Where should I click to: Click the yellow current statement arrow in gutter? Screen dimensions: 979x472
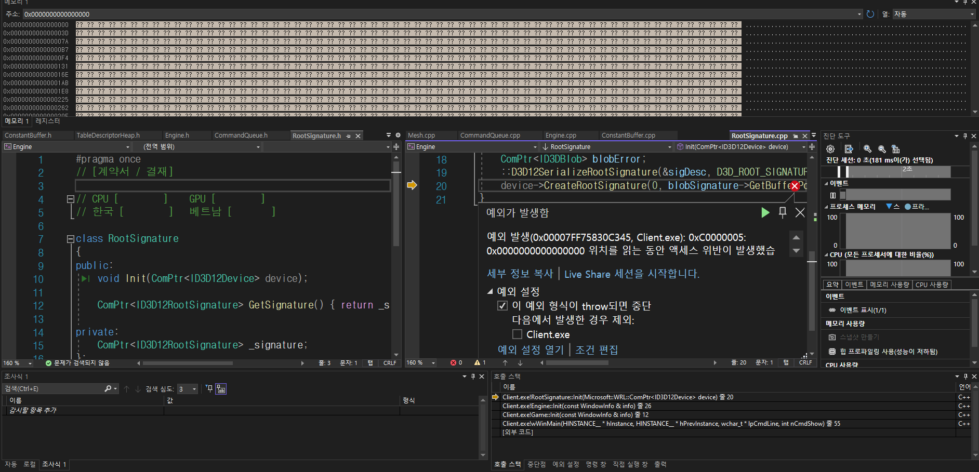(412, 185)
